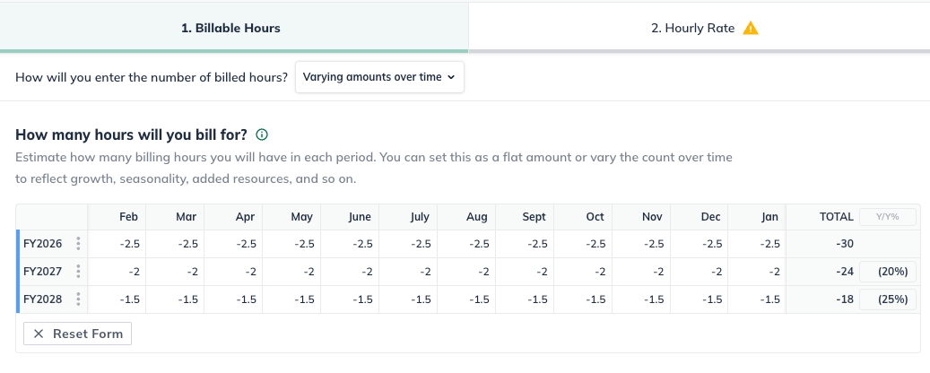Select the FY2026 January hours cell
Image resolution: width=930 pixels, height=373 pixels.
pyautogui.click(x=757, y=244)
